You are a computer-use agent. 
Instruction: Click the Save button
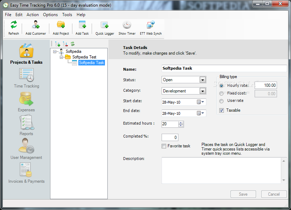point(243,194)
